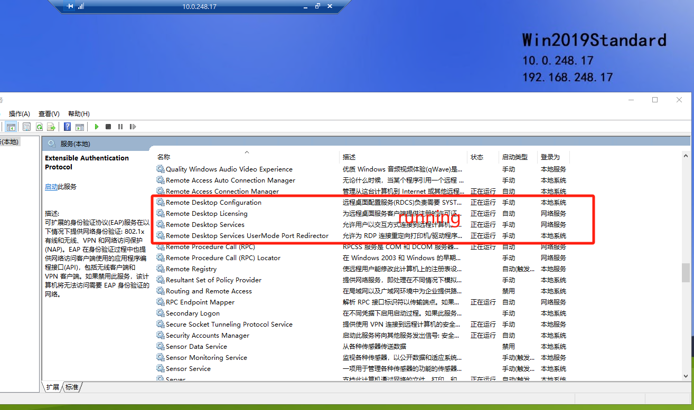Switch to the 标准 tab
Viewport: 694px width, 410px height.
(x=72, y=387)
